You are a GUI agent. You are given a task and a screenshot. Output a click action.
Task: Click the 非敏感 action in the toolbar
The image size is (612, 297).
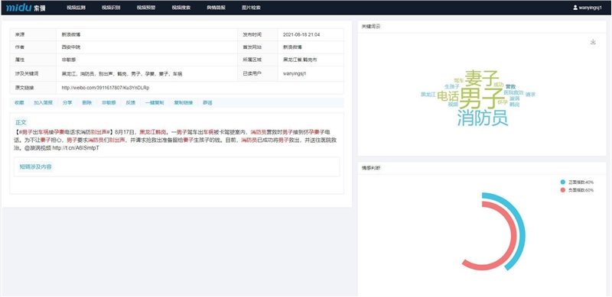[x=109, y=103]
